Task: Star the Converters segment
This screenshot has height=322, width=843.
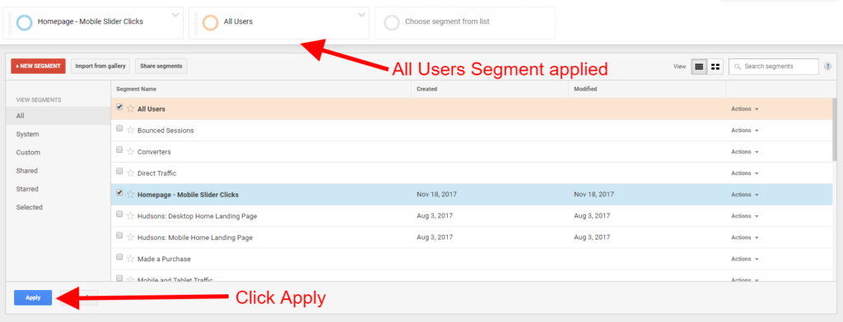Action: click(130, 151)
